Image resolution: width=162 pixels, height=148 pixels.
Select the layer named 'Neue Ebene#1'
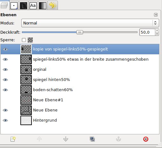(48, 100)
